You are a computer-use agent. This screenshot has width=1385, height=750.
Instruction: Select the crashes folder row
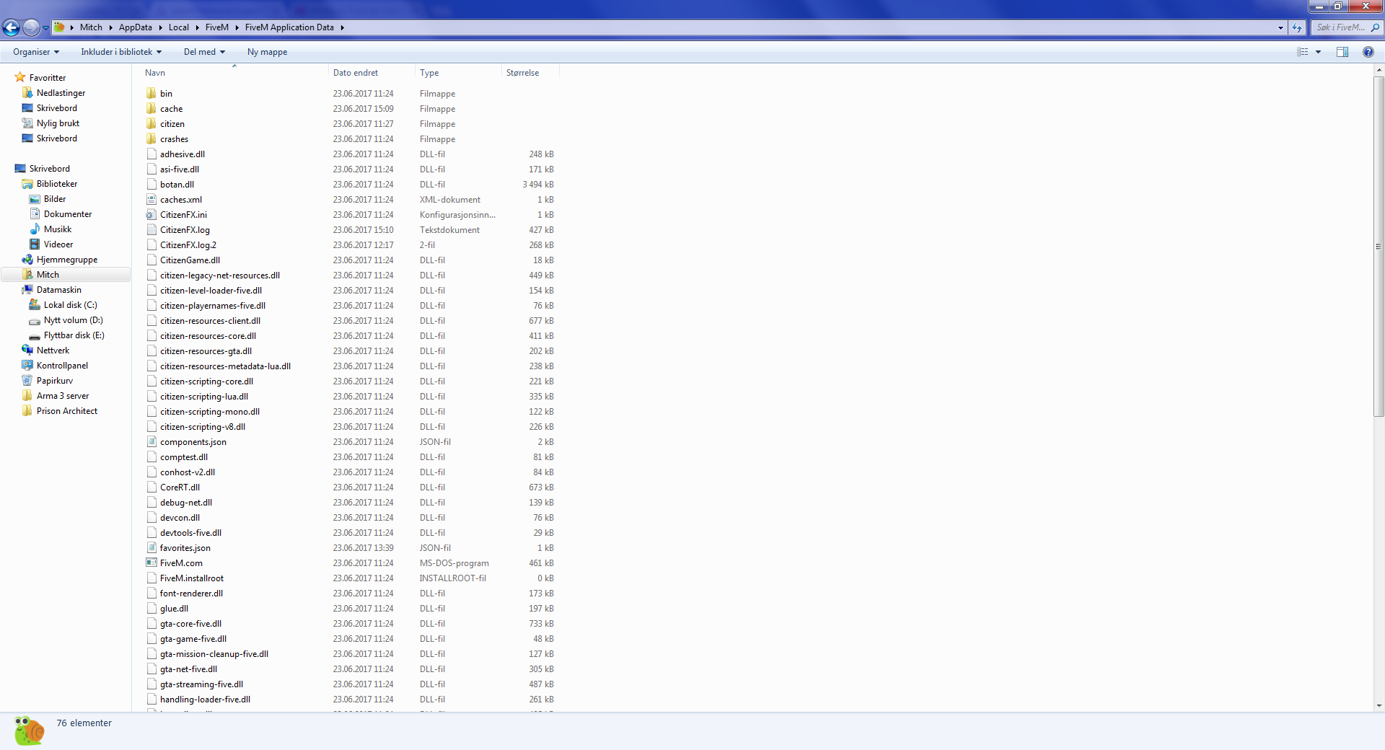(350, 139)
